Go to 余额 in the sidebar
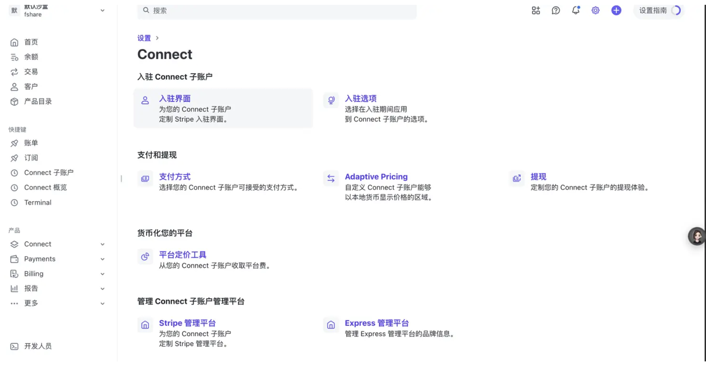 click(x=31, y=57)
